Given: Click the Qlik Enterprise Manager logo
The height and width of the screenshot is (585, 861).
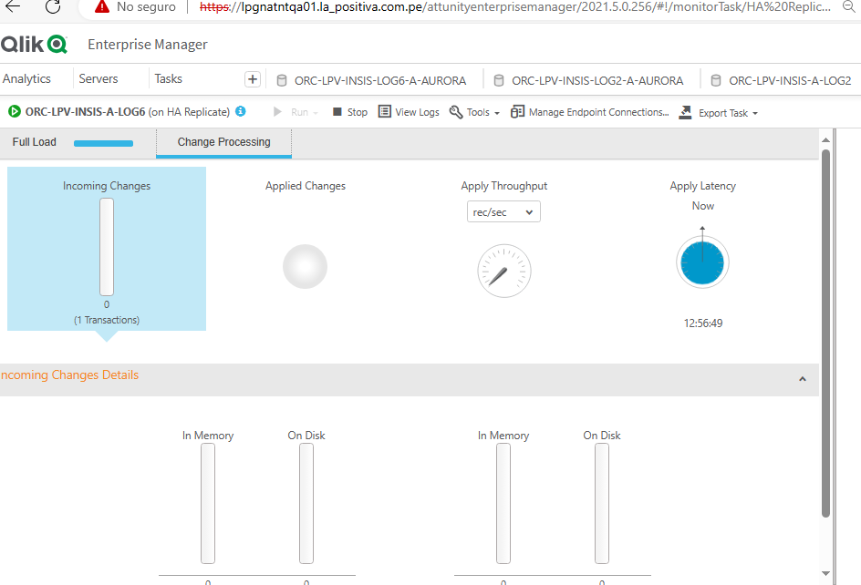Looking at the screenshot, I should click(x=36, y=44).
